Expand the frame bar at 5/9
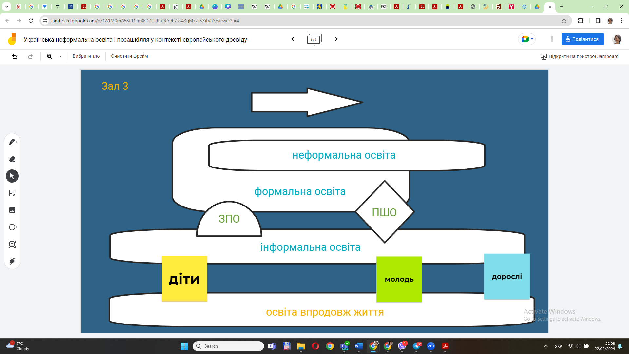 (x=314, y=39)
